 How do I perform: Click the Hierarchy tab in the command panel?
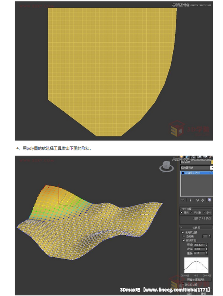pos(193,157)
